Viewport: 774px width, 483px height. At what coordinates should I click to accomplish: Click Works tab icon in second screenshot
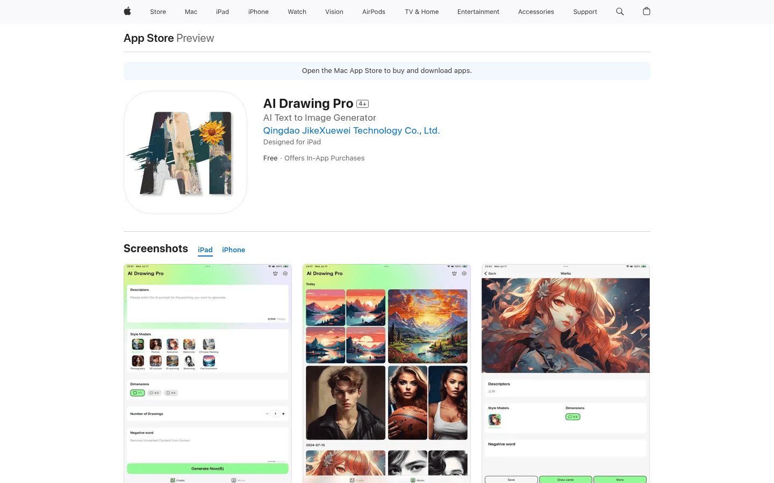(413, 480)
